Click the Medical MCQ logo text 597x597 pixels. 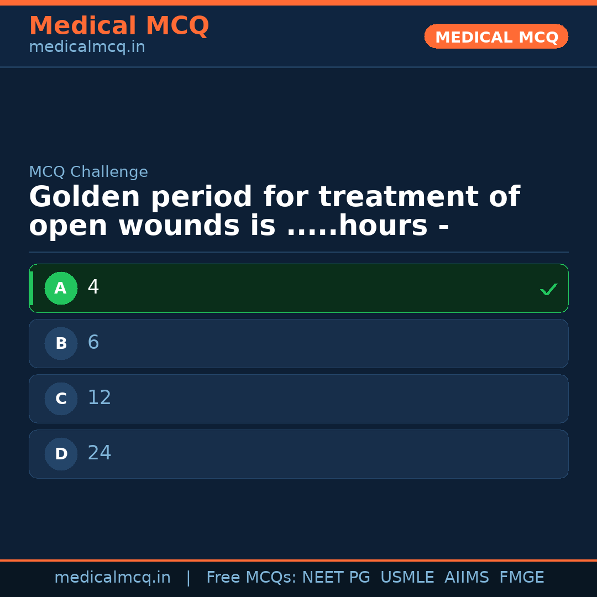point(119,26)
